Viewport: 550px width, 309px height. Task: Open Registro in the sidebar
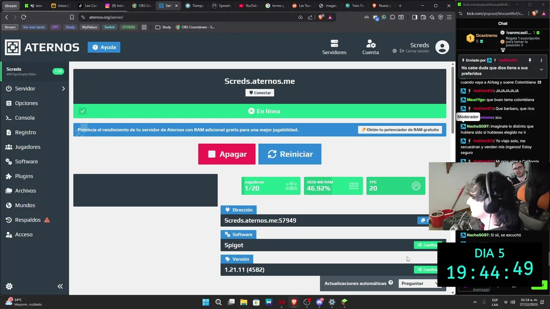[34, 132]
